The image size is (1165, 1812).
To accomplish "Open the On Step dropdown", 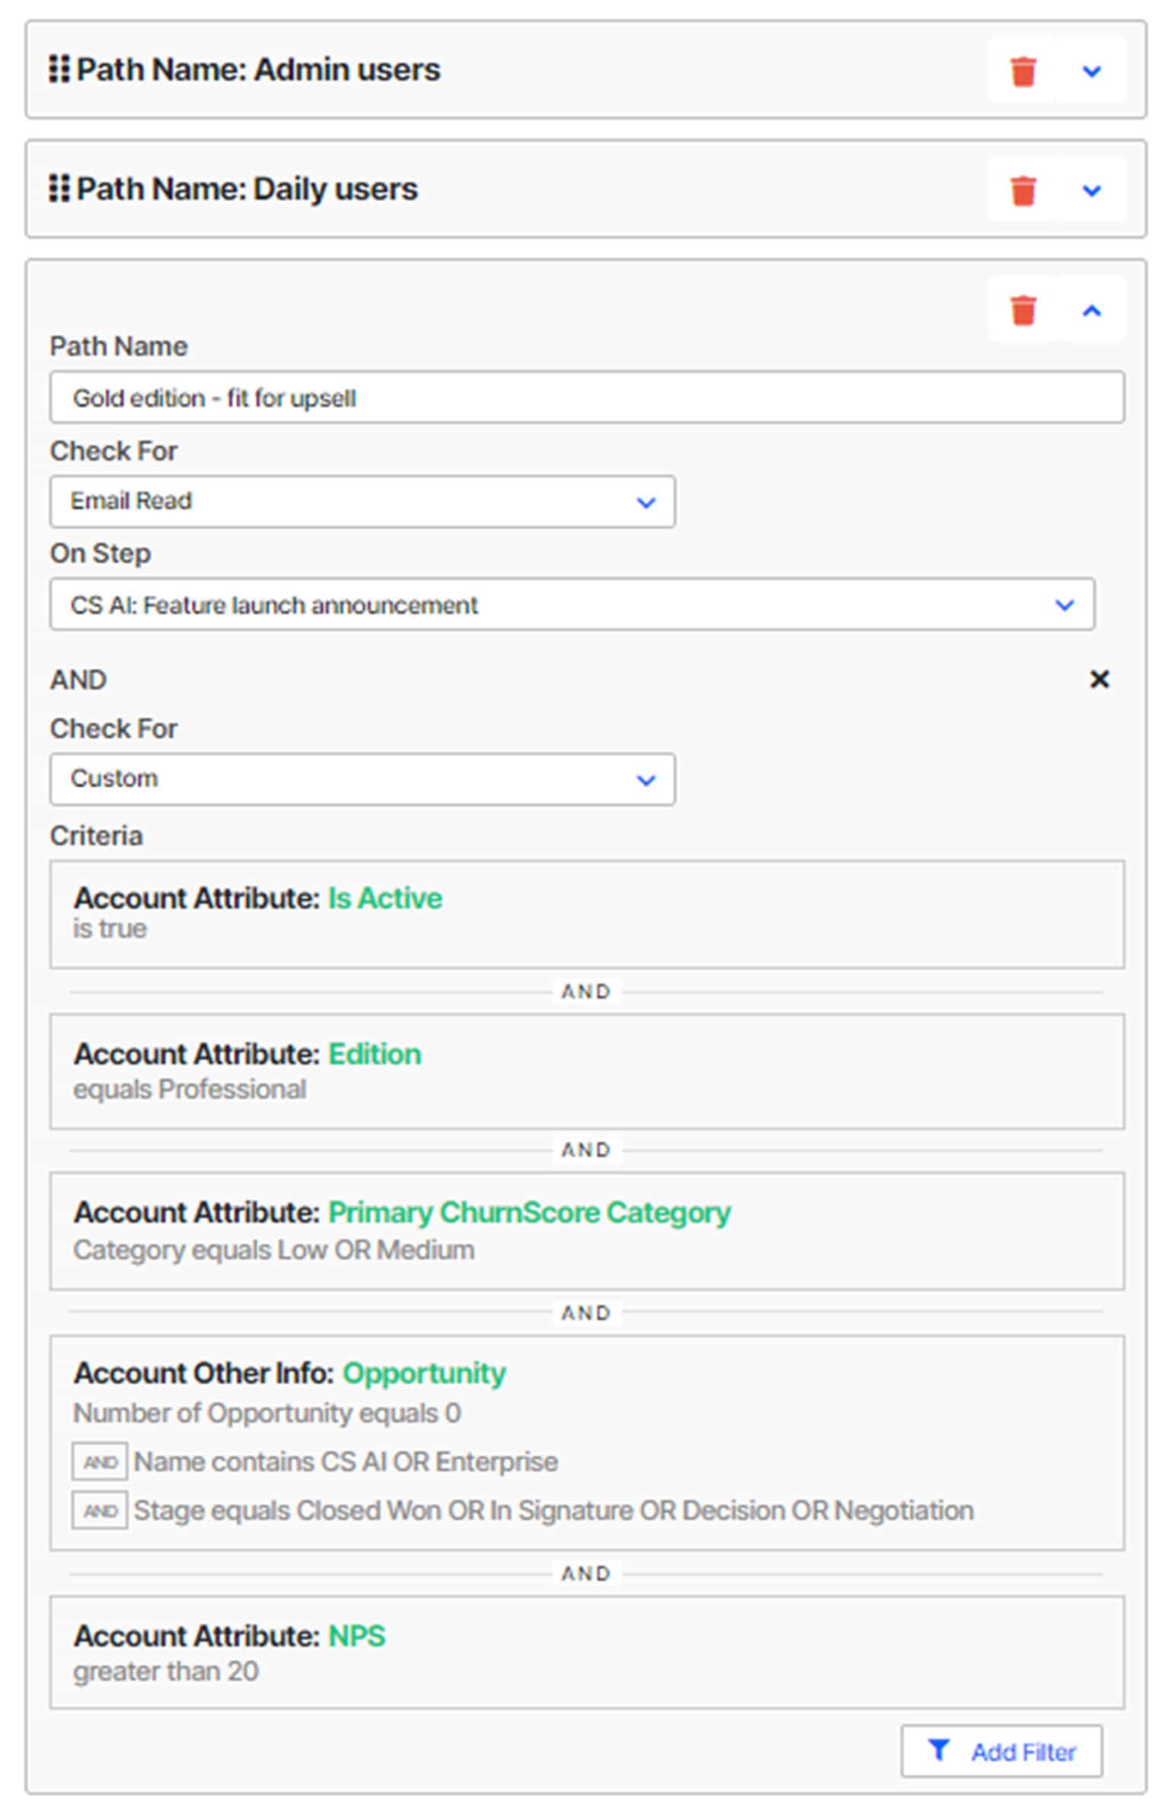I will coord(573,605).
